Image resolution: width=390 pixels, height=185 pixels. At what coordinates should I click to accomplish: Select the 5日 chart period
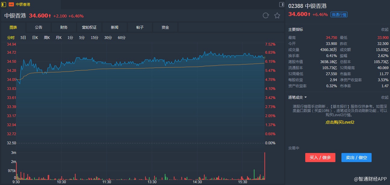[23, 38]
